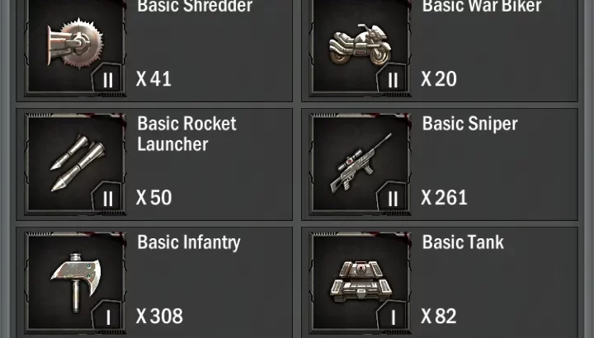This screenshot has height=338, width=594.
Task: Click the X 20 war biker count
Action: [439, 78]
